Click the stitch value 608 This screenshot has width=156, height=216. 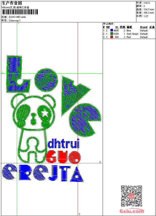(117, 37)
